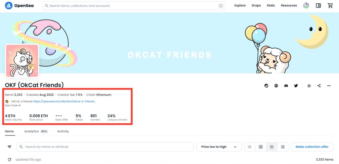This screenshot has width=339, height=164.
Task: Select the OKF (OkCat Friends) title
Action: (x=34, y=85)
